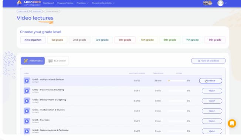Image resolution: width=241 pixels, height=140 pixels.
Task: Click Watch for Unit 2 Place Value
Action: (212, 91)
